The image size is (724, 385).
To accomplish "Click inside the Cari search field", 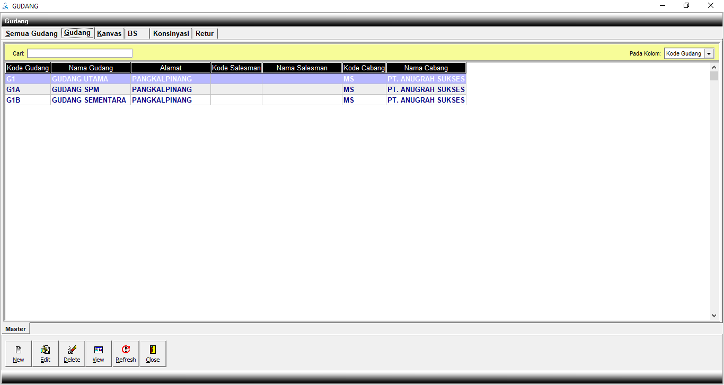I will pos(80,53).
